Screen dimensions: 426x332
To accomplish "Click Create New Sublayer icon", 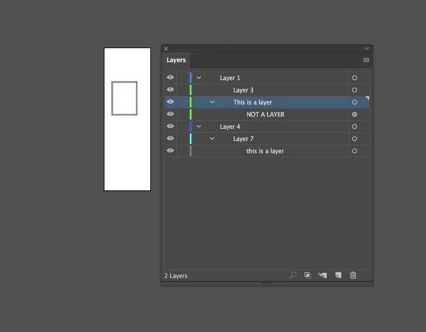I will coord(323,275).
